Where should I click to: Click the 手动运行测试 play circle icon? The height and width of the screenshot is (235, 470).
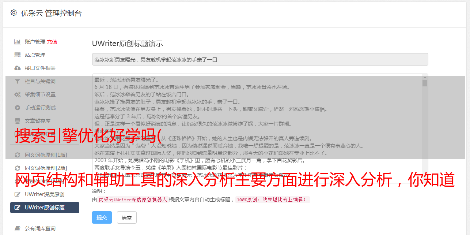pyautogui.click(x=17, y=108)
